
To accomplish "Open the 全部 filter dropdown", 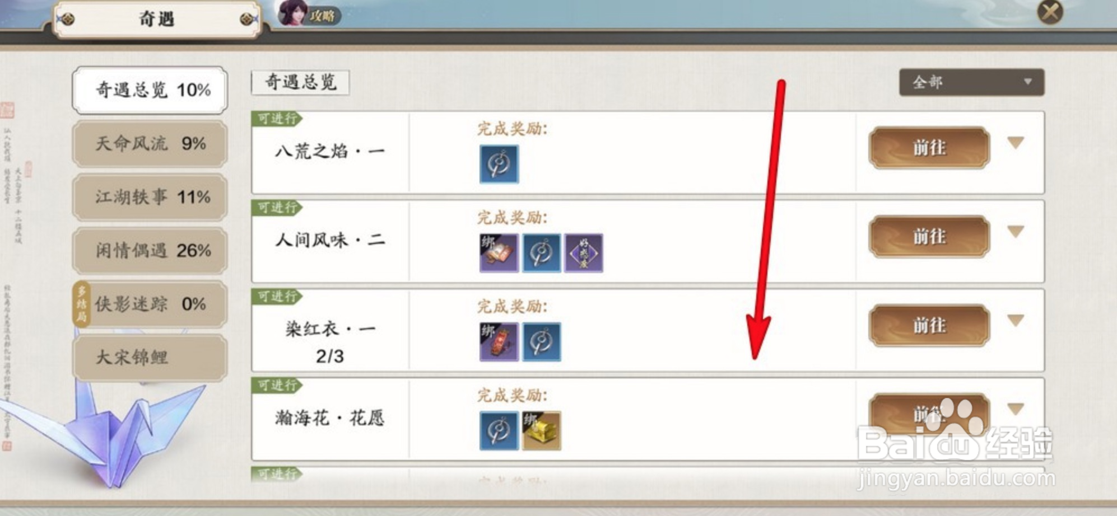I will click(972, 82).
